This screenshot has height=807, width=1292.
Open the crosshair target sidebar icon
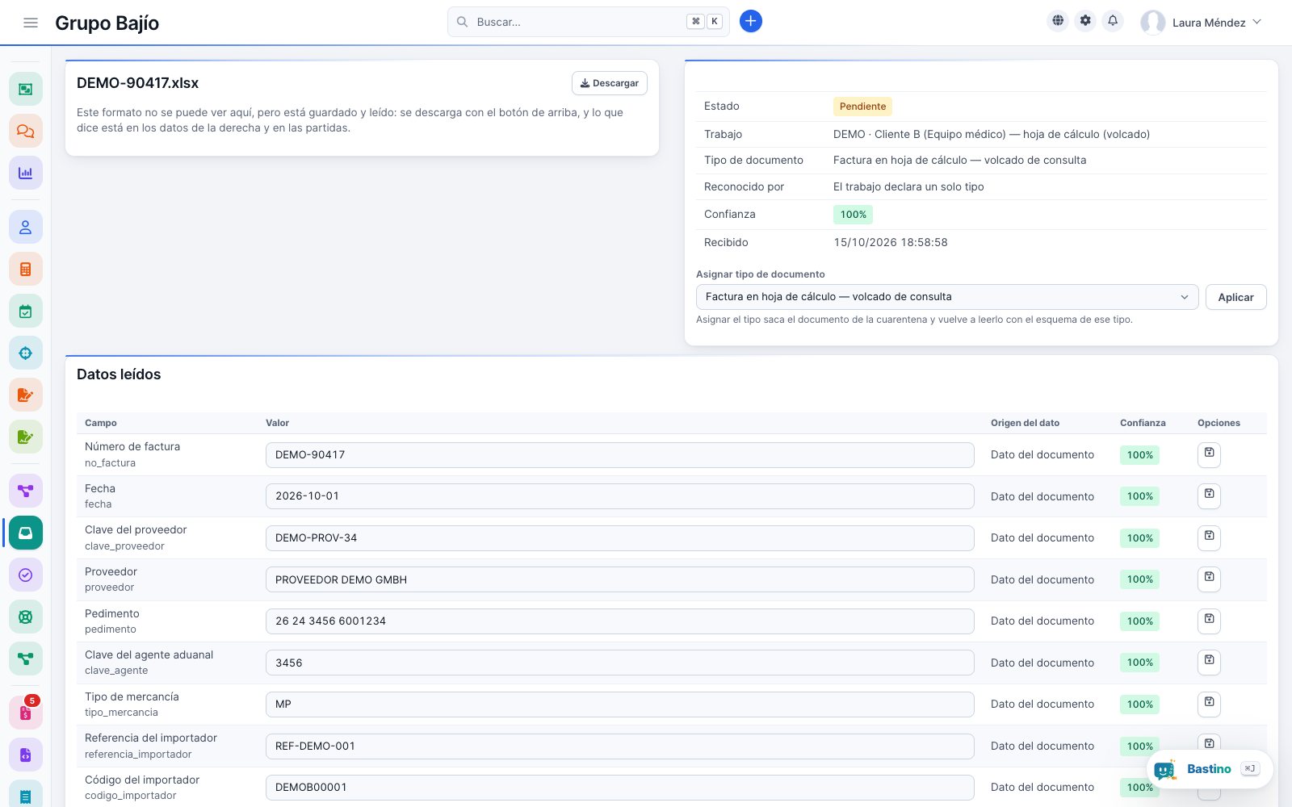pos(26,353)
